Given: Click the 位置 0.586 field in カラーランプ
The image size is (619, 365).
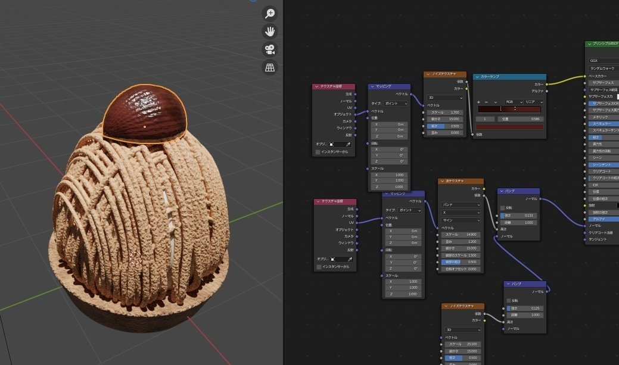Looking at the screenshot, I should (521, 118).
